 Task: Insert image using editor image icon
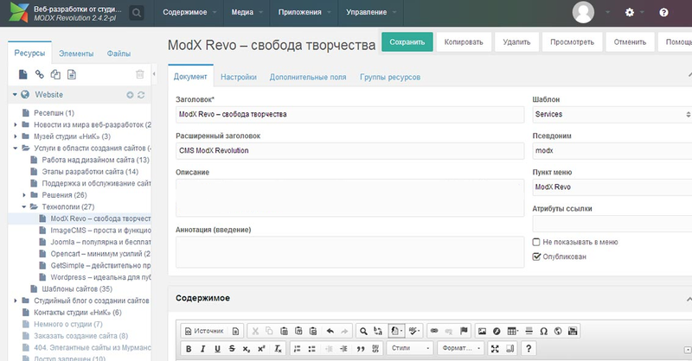tap(482, 330)
